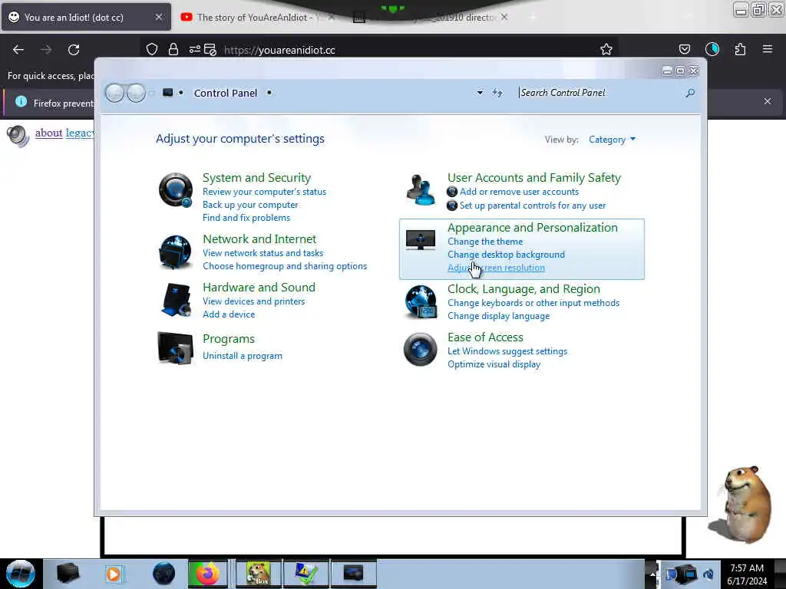Screen dimensions: 786x589
Task: Click View network status and tasks
Action: click(x=263, y=253)
